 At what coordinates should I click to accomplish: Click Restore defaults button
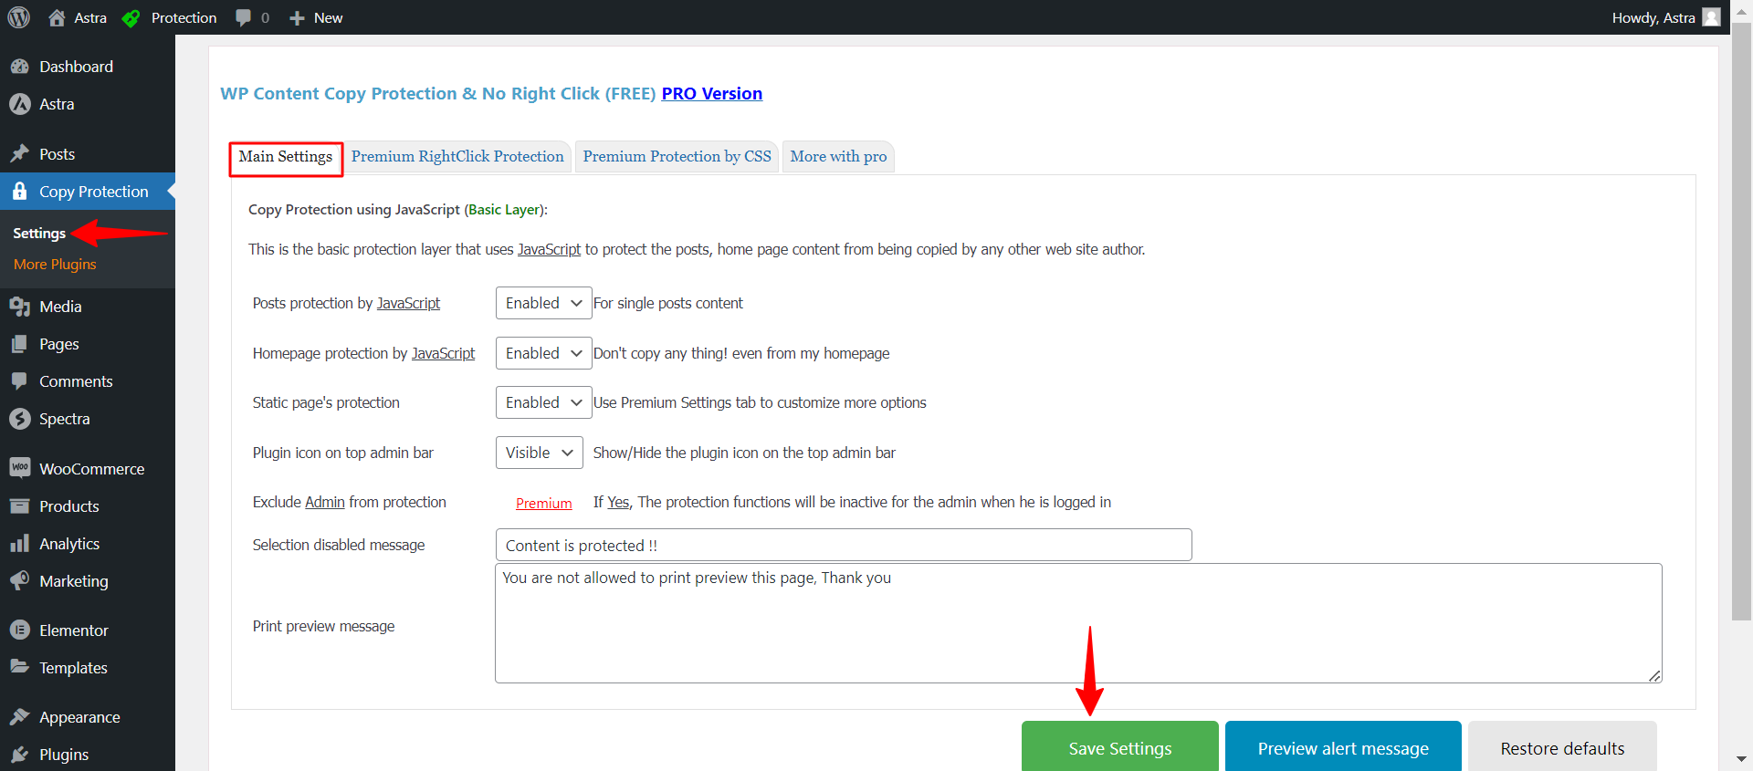pyautogui.click(x=1562, y=747)
